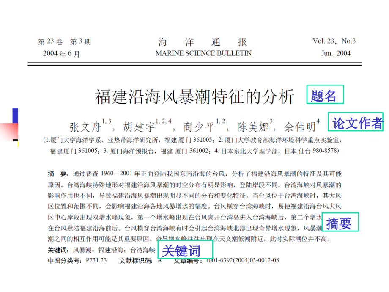Click the 题名 callout label

(325, 94)
